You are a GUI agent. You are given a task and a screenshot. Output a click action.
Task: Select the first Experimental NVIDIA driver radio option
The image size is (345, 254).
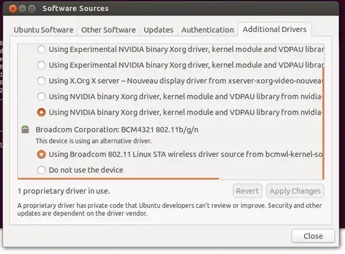click(42, 49)
